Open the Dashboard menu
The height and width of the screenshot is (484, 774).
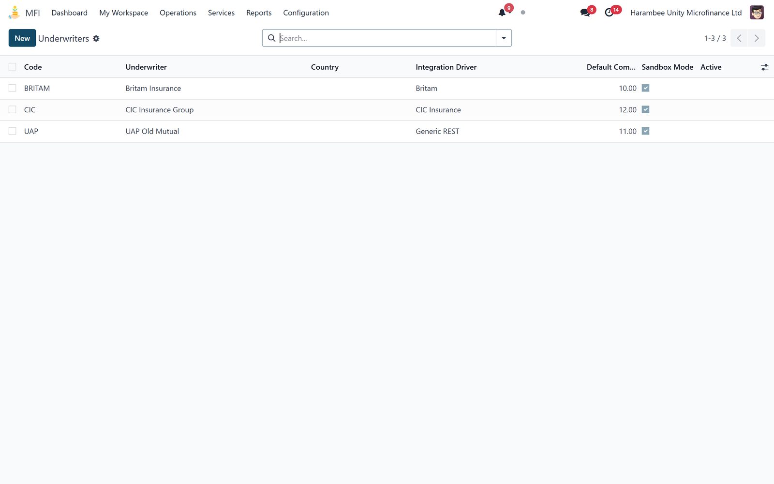click(x=70, y=13)
